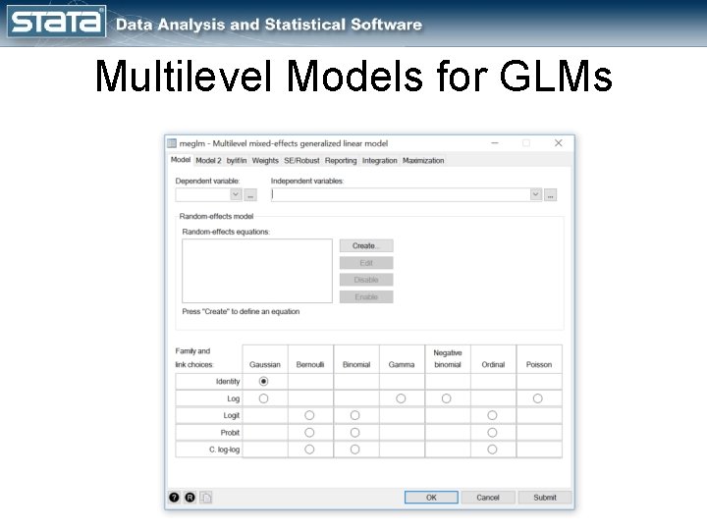Screen dimensions: 707x530
Task: Confirm the dialog with OK
Action: pyautogui.click(x=431, y=497)
